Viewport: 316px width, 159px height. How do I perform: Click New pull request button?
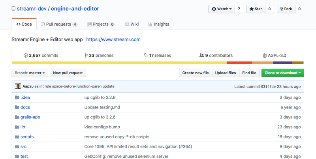coord(68,73)
